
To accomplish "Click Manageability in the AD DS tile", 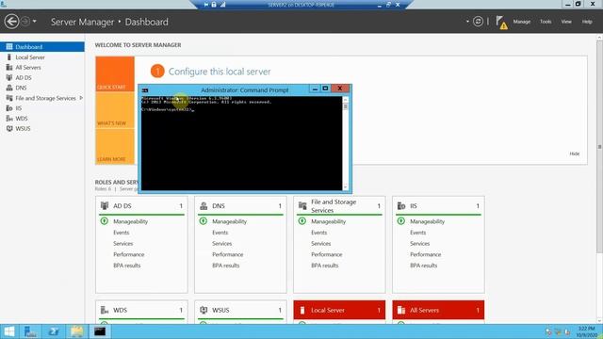I will pyautogui.click(x=130, y=221).
